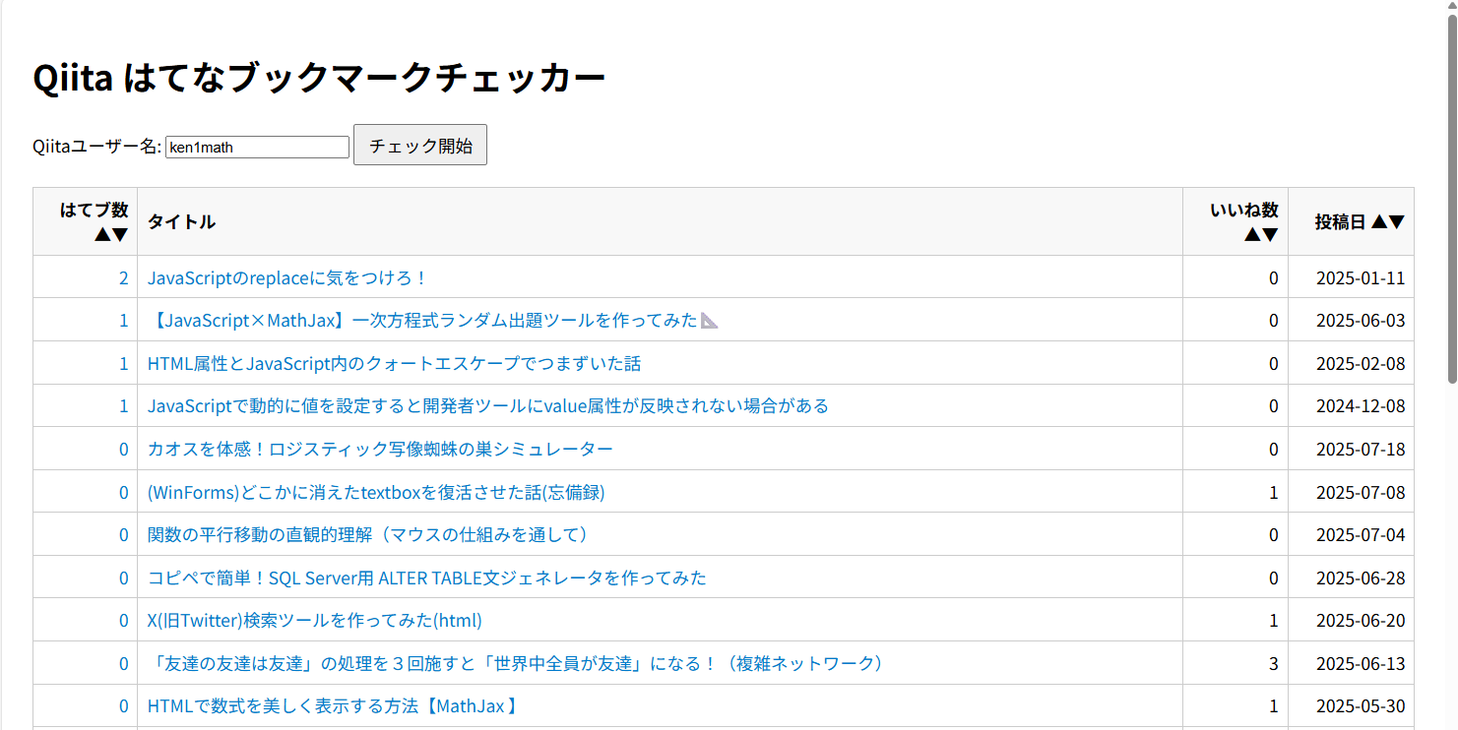1458x730 pixels.
Task: Open the WinForms textbox復活 article
Action: (376, 492)
